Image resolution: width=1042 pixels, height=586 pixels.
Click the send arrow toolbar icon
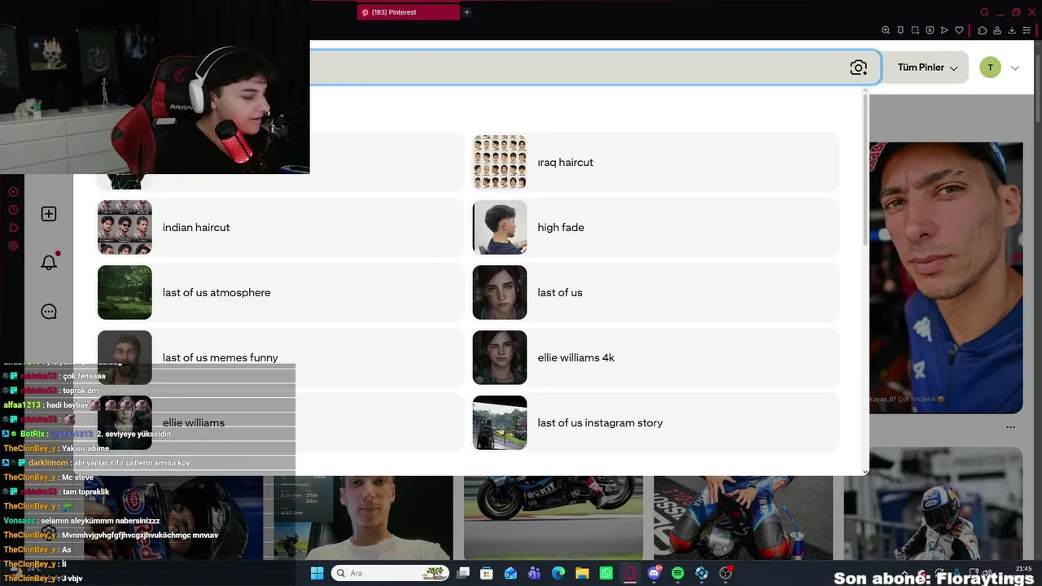click(x=944, y=30)
